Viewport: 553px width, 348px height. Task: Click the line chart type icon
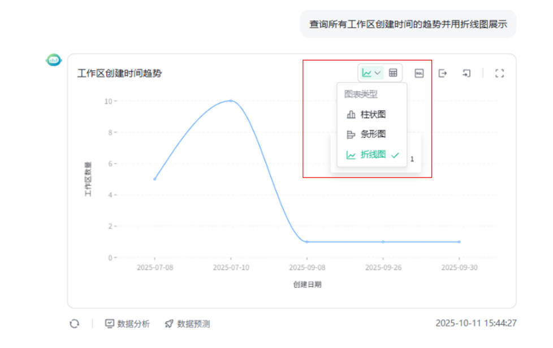coord(367,73)
